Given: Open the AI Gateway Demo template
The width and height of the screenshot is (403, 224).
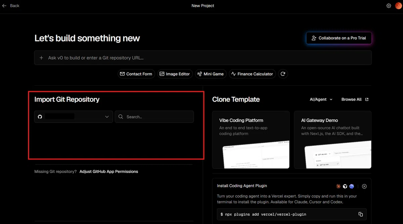Looking at the screenshot, I should [333, 140].
